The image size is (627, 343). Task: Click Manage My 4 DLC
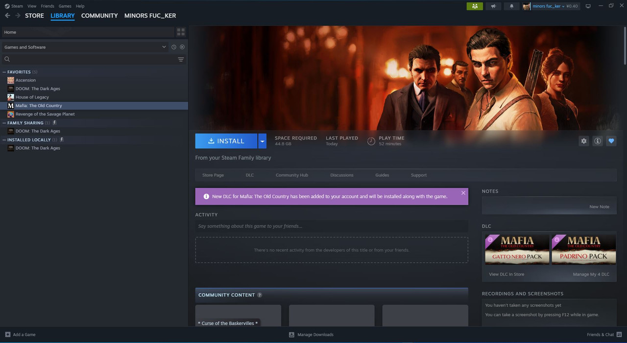click(x=591, y=274)
